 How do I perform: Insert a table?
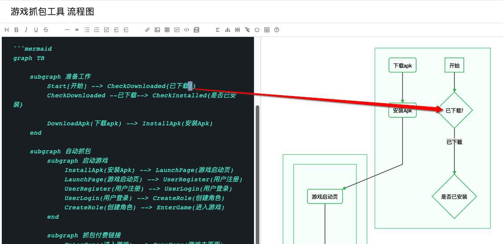167,30
